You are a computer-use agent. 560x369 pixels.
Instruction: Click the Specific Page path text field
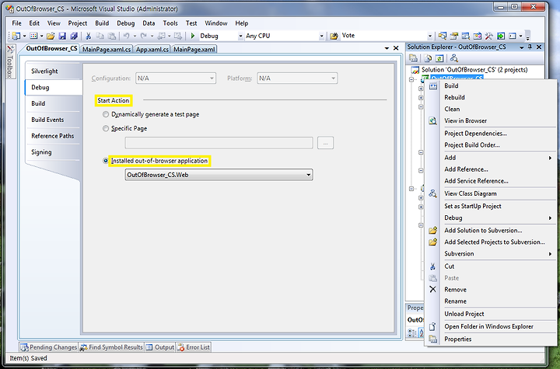[219, 143]
